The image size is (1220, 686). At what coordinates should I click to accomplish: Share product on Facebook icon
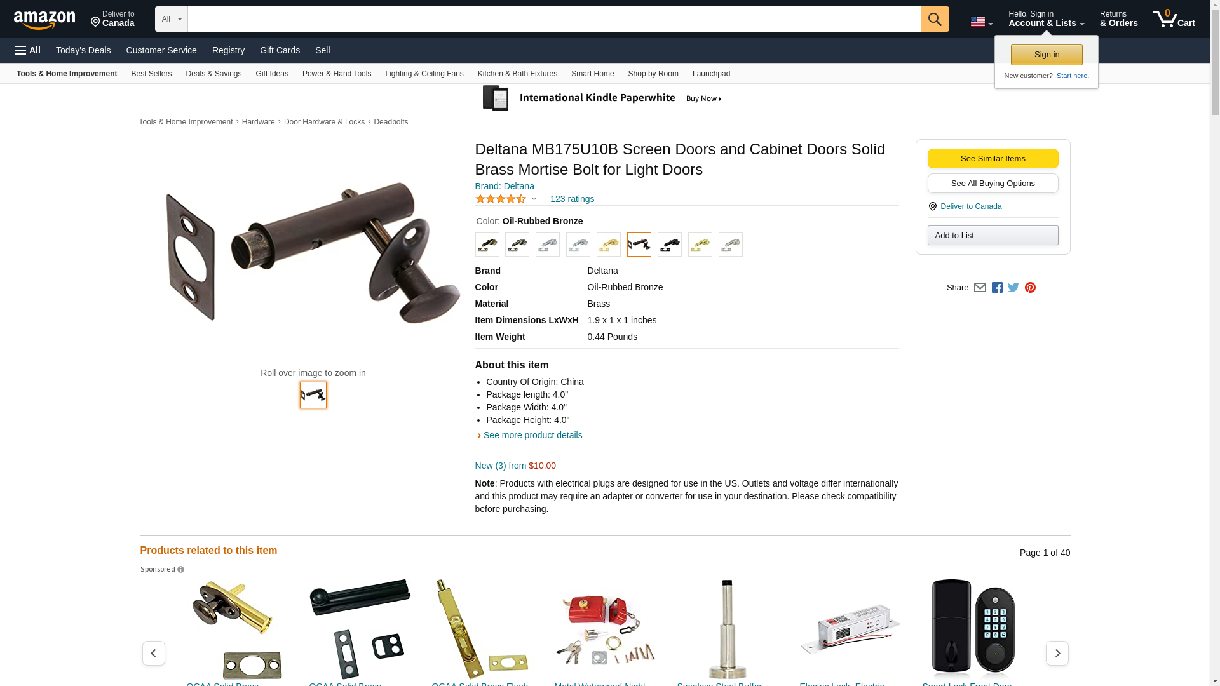pyautogui.click(x=997, y=288)
